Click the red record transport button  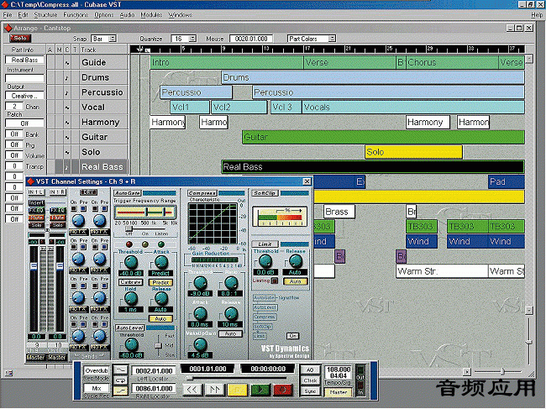pos(283,390)
